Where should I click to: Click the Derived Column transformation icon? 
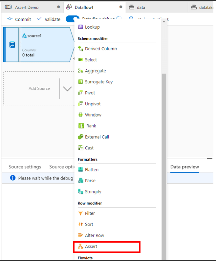click(81, 49)
